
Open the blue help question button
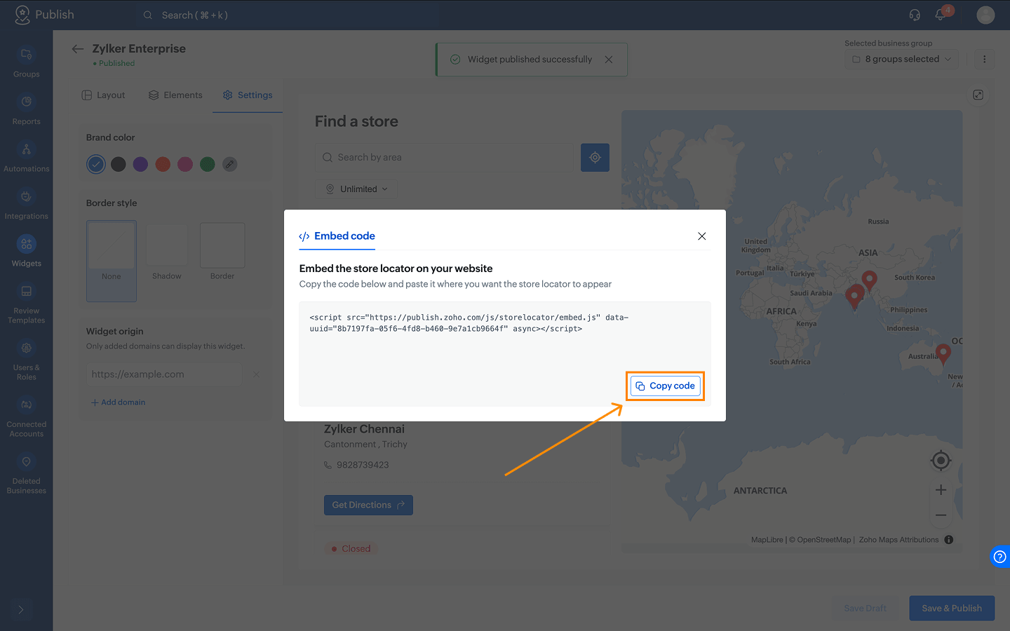tap(1000, 557)
